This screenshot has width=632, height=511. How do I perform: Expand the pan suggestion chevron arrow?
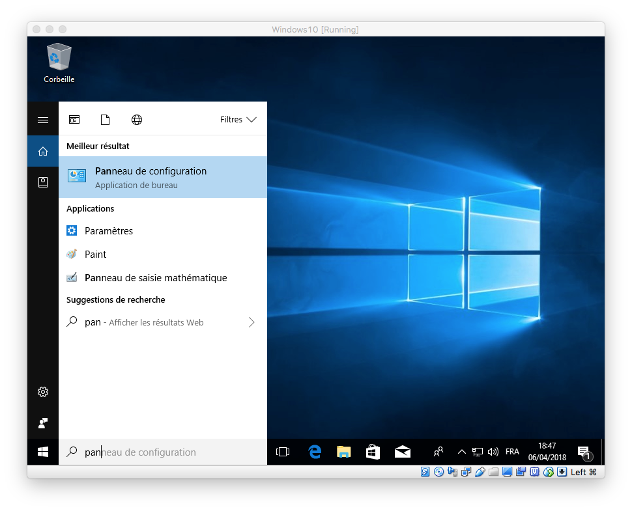tap(251, 322)
